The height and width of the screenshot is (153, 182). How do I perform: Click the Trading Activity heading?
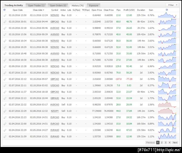(14, 5)
